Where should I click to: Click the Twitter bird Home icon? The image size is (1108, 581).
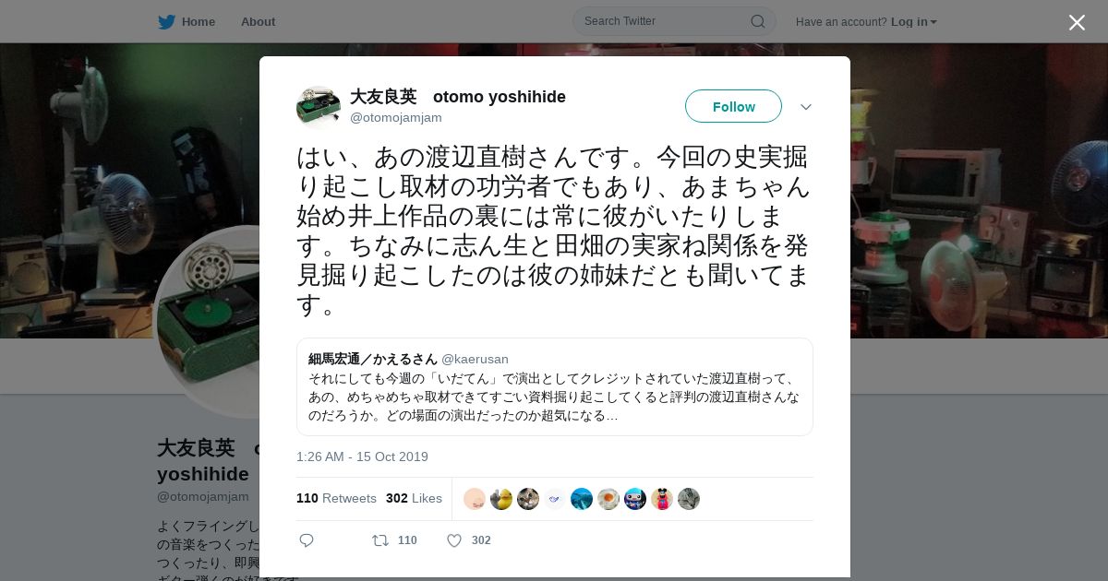(166, 21)
